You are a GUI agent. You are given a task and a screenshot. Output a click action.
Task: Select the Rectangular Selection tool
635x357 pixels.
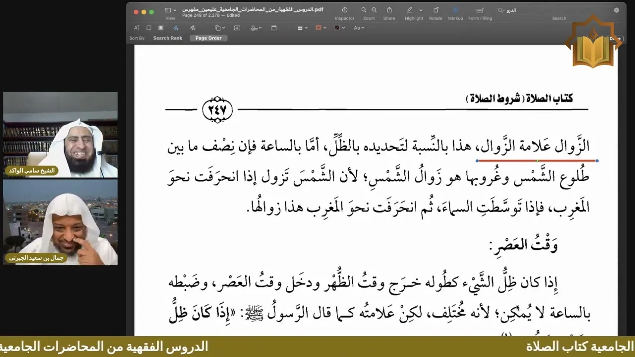(149, 28)
